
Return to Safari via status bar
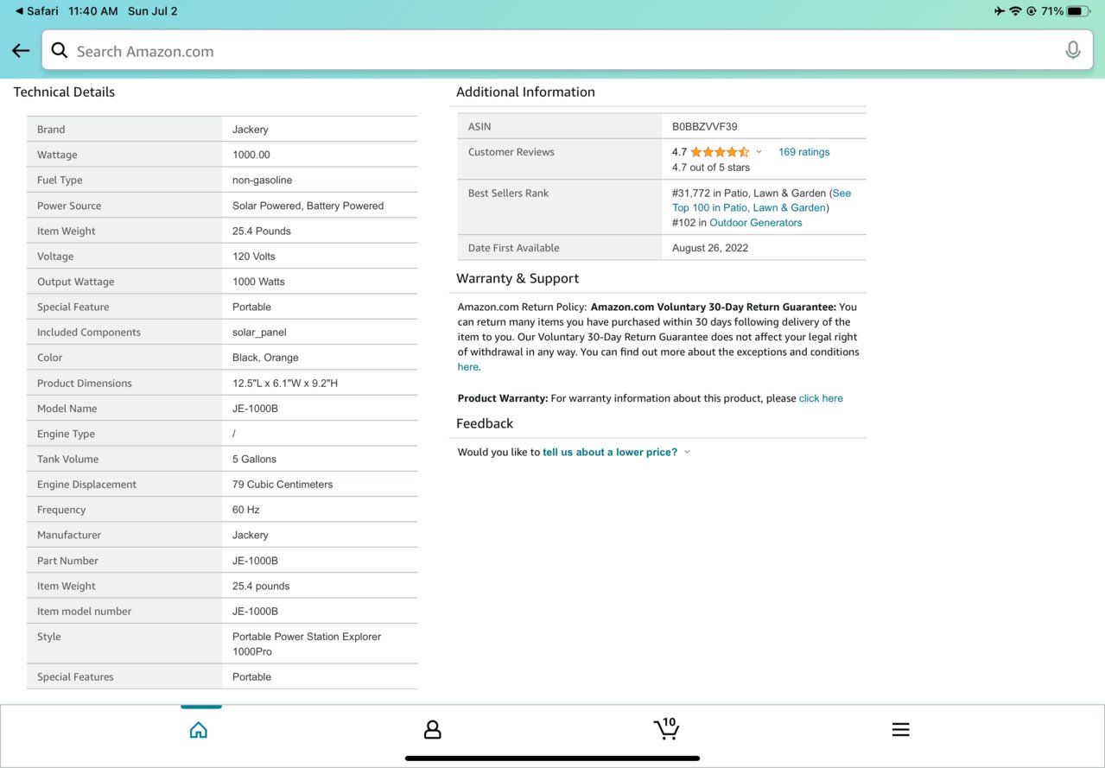tap(37, 11)
